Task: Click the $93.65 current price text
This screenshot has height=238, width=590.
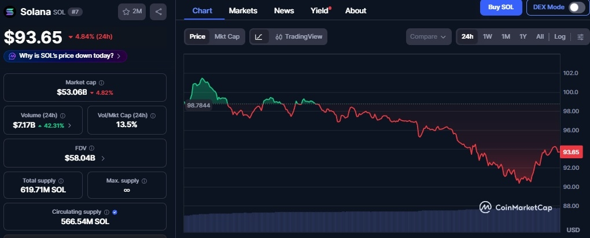Action: (33, 37)
